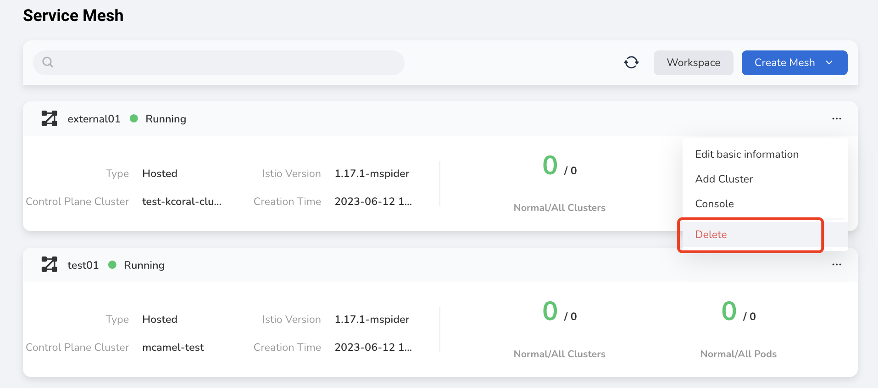Click external01 creation time value
Image resolution: width=878 pixels, height=388 pixels.
click(373, 201)
